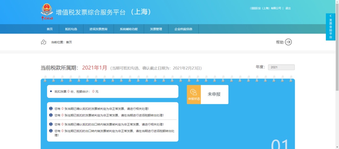339x149 pixels.
Task: Open the 系统辅助功能 menu
Action: click(128, 29)
